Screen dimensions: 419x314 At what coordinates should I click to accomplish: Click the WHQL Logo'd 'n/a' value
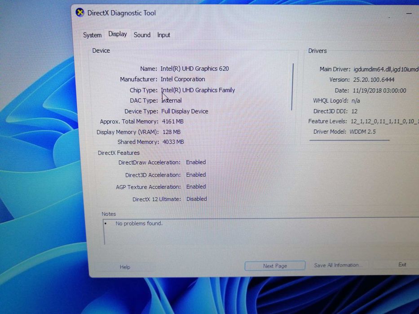pos(356,101)
